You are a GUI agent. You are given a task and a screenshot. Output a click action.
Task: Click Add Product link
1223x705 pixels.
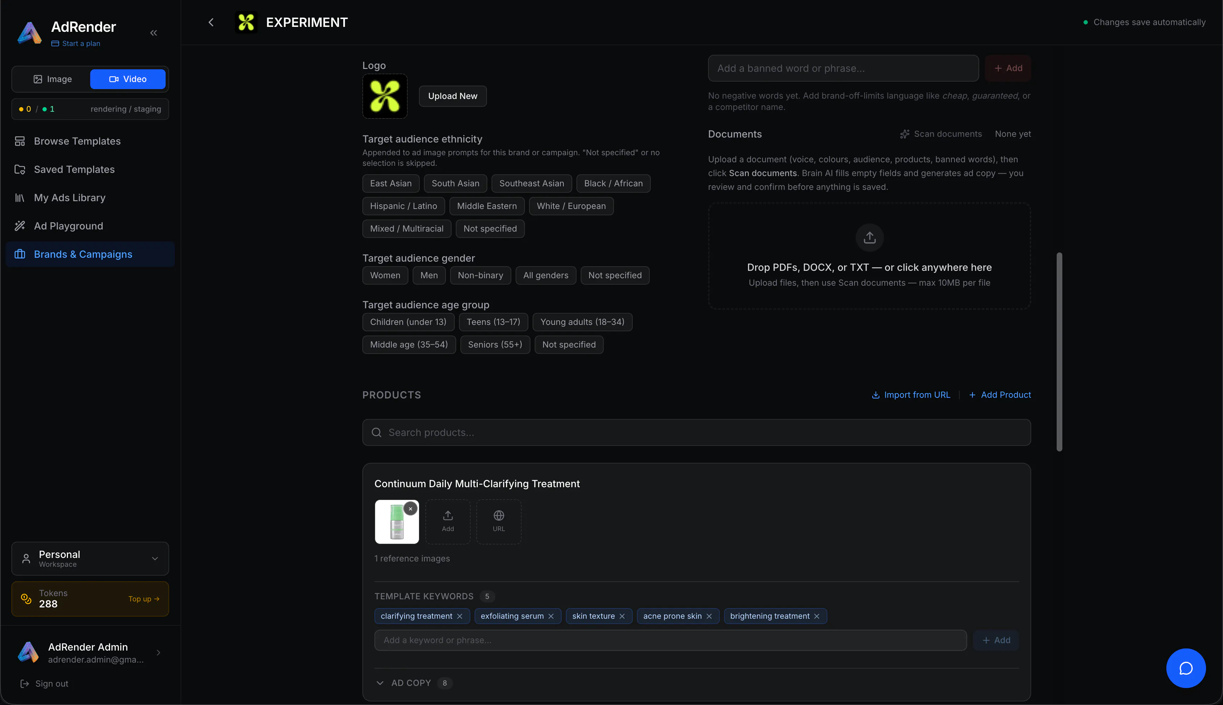(1000, 395)
